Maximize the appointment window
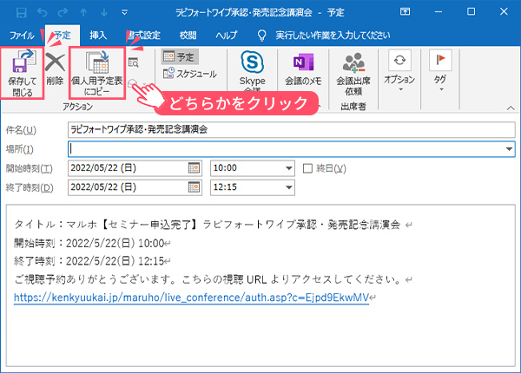 point(471,12)
